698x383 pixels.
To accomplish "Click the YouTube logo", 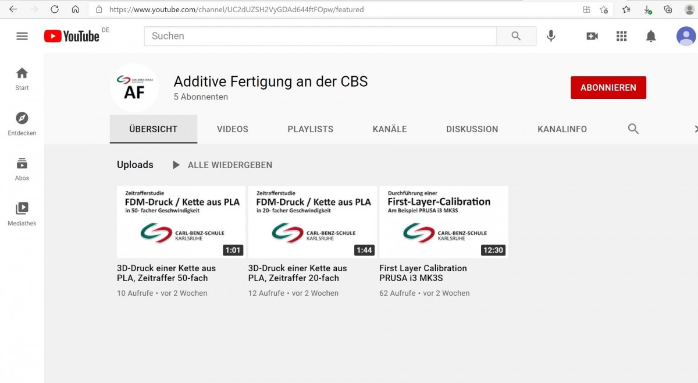I will 72,36.
